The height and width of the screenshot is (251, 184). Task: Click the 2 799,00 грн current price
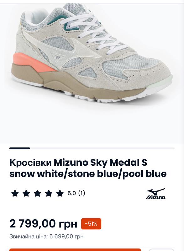[43, 224]
